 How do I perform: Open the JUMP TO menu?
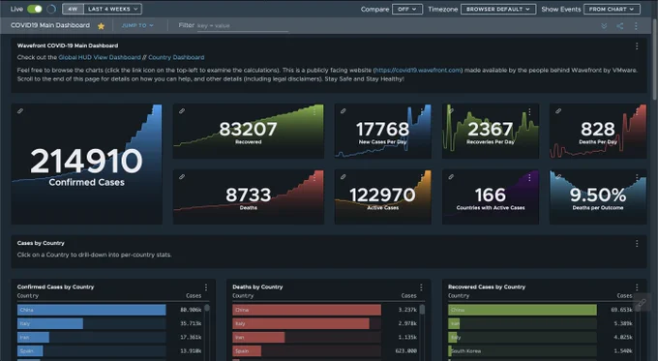coord(137,25)
